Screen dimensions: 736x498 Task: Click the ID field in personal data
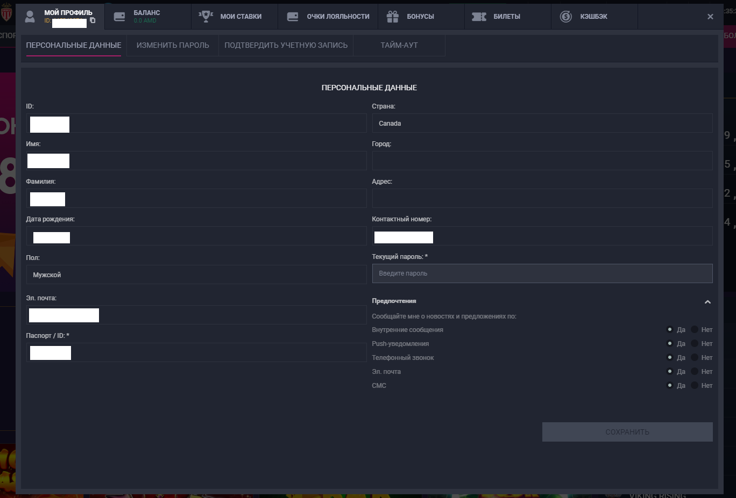coord(196,123)
